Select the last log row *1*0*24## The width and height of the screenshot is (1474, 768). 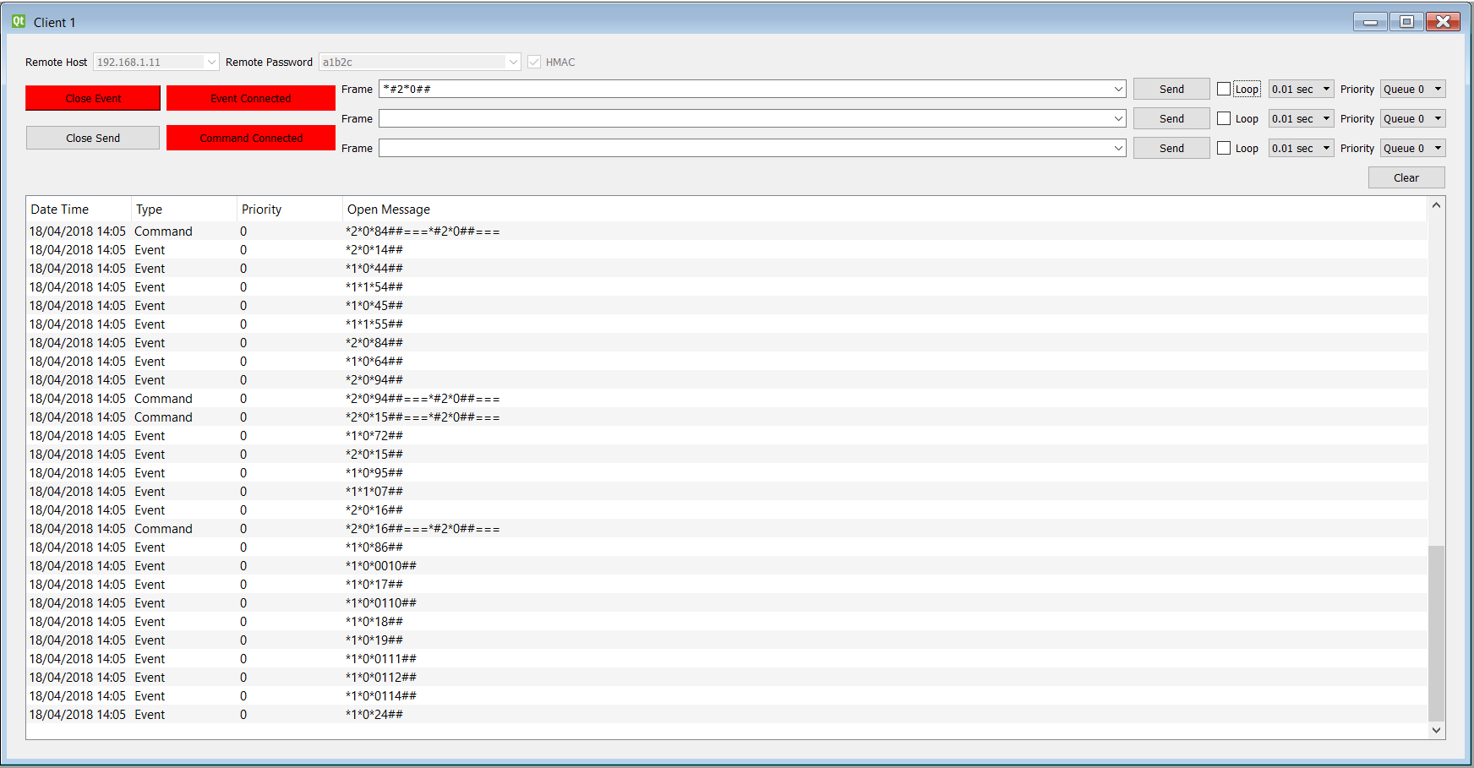pos(374,715)
